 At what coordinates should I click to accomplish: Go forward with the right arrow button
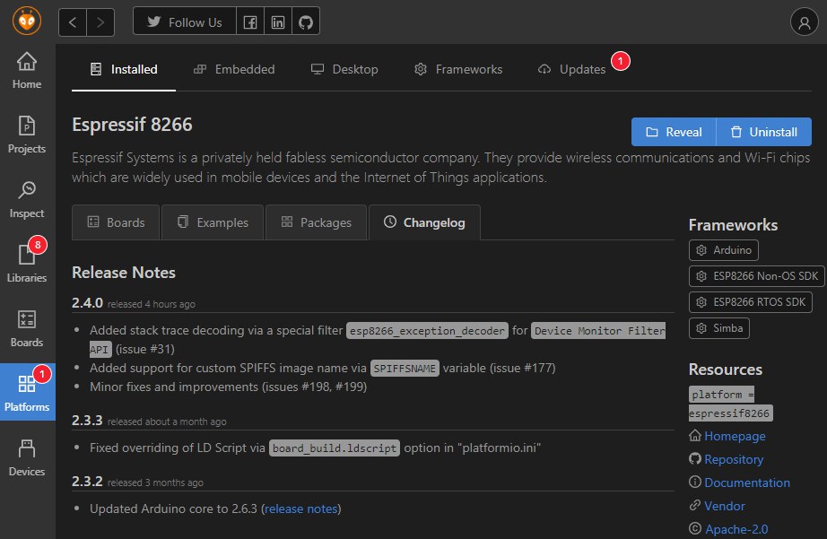(100, 22)
